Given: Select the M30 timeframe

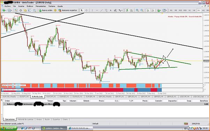Looking at the screenshot, I should click(185, 10).
